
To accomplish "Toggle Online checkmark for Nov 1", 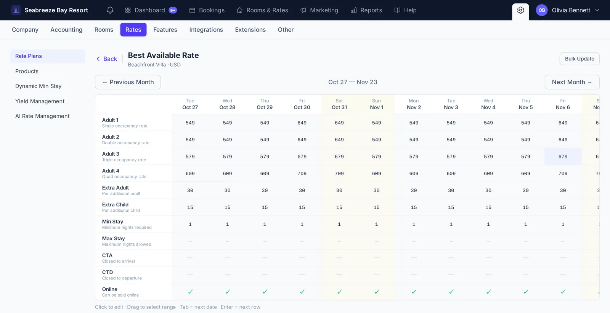I will pyautogui.click(x=377, y=292).
